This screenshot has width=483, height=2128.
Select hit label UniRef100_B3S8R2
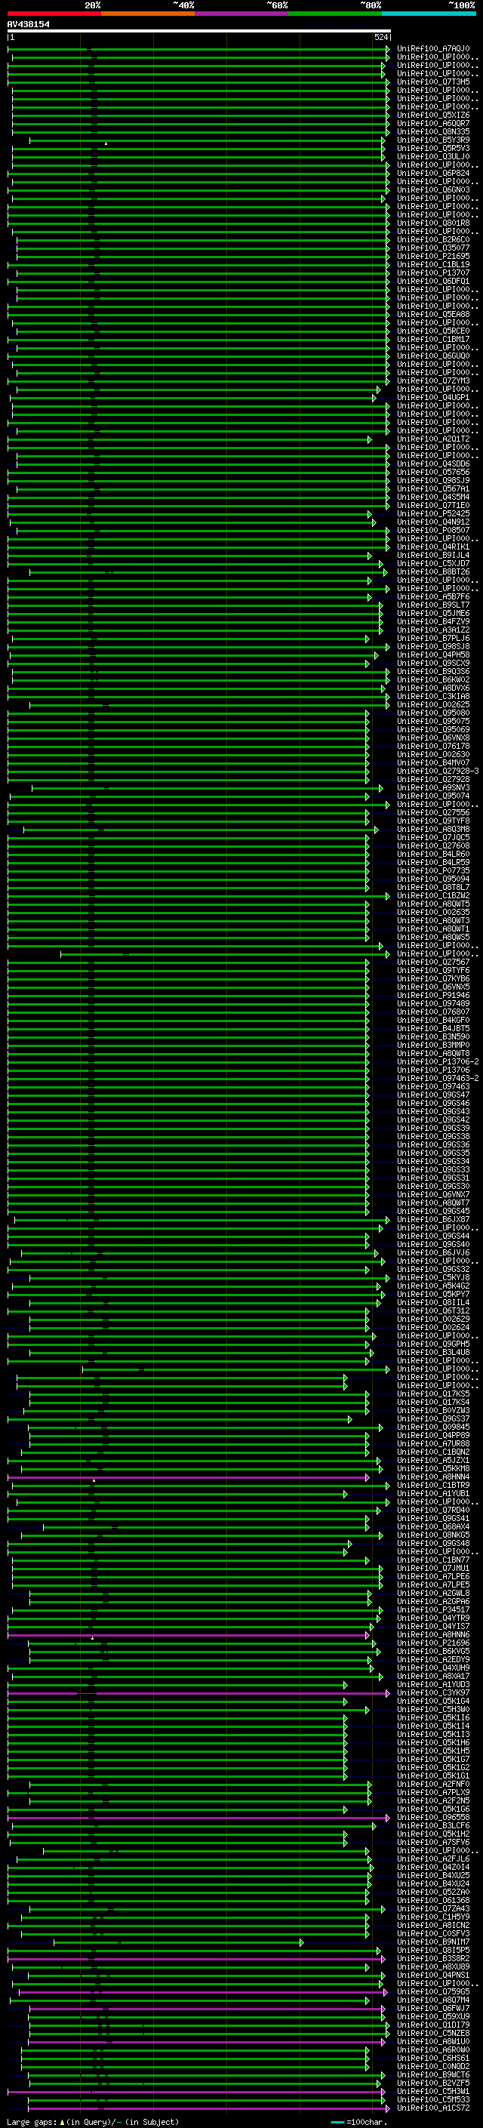tap(433, 1959)
